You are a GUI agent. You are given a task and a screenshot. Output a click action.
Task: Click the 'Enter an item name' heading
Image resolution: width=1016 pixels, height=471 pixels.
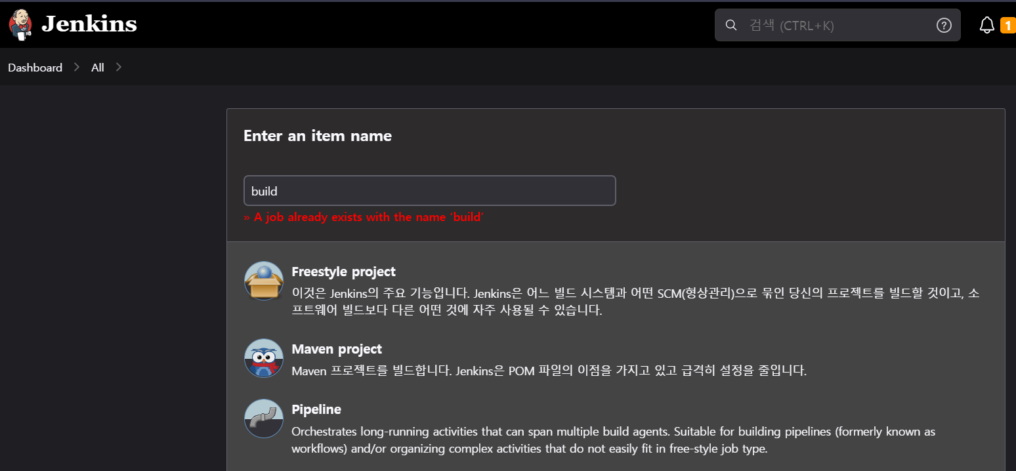(x=318, y=136)
